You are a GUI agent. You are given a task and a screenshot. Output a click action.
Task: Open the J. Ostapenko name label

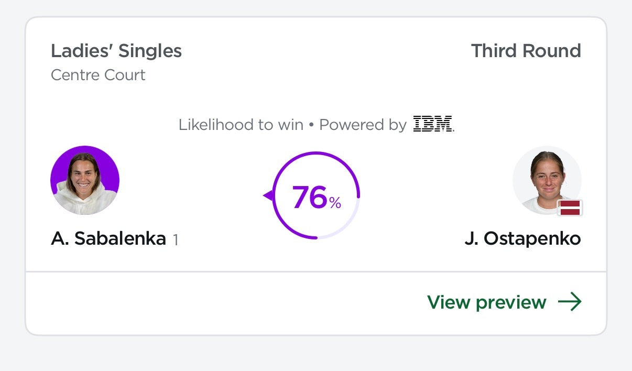coord(522,239)
